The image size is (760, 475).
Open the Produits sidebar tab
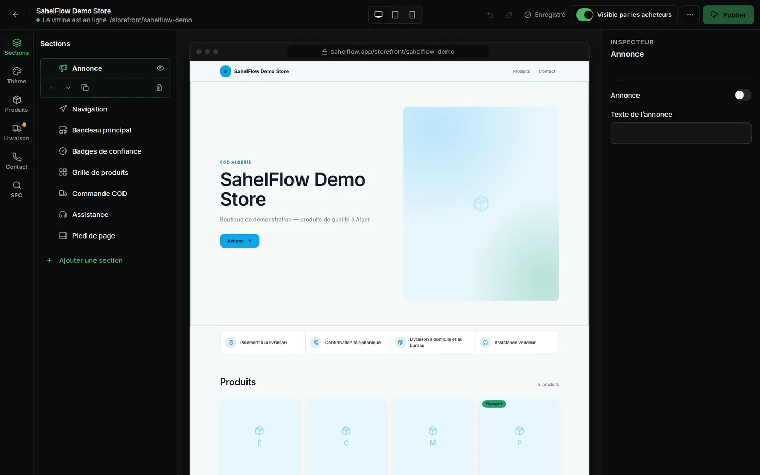[17, 103]
